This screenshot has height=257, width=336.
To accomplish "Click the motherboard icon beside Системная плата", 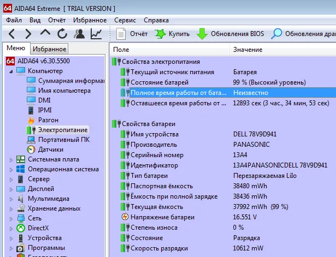I will (x=21, y=159).
